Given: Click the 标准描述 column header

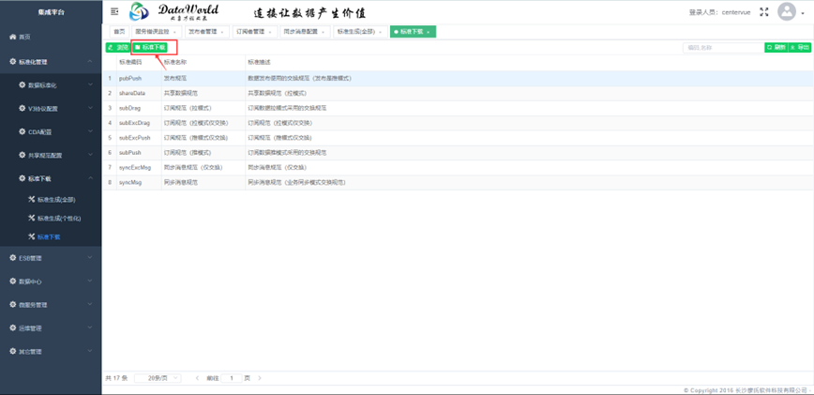Looking at the screenshot, I should 259,62.
